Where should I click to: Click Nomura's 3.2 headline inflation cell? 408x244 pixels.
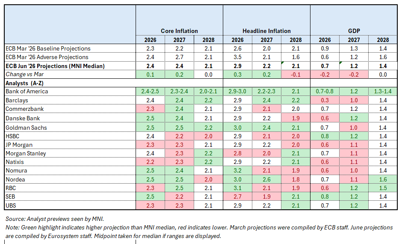pos(237,170)
